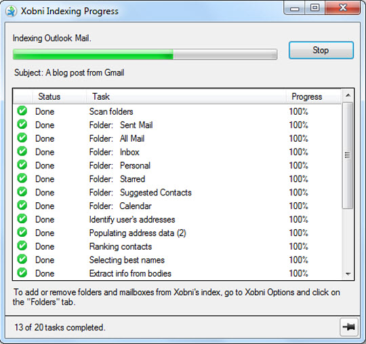Click the scroll up arrow of task list
366x344 pixels.
click(x=348, y=96)
